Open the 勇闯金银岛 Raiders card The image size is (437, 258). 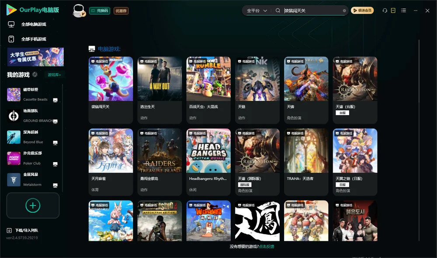160,162
